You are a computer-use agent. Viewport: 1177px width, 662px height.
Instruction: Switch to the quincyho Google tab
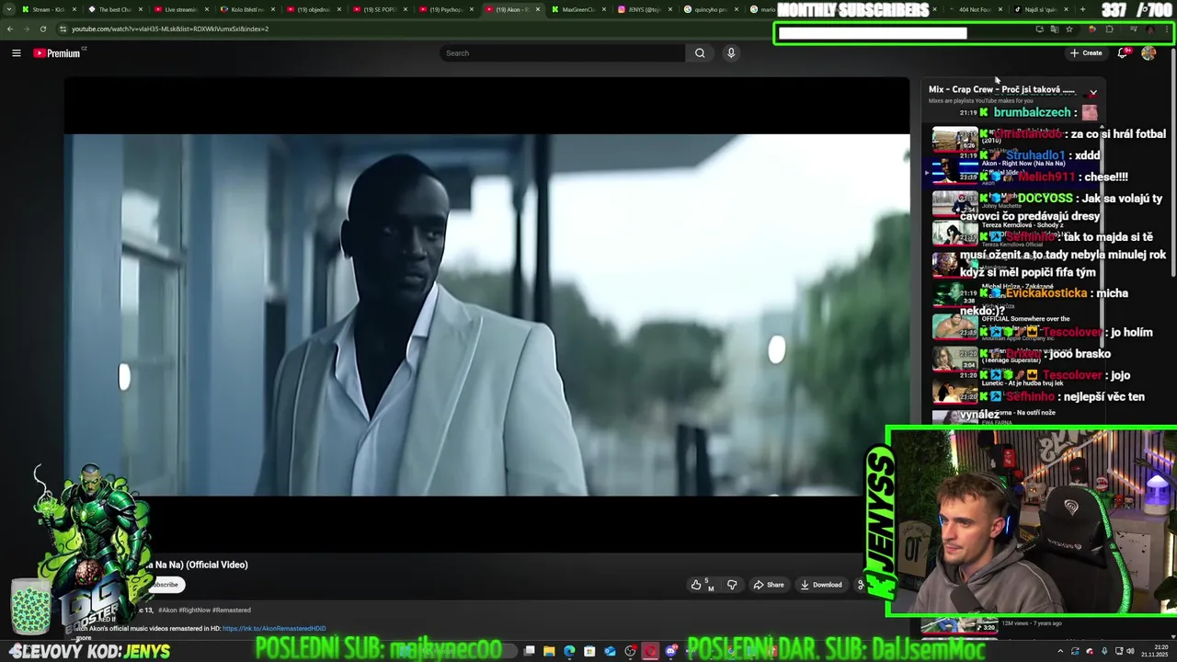click(711, 9)
